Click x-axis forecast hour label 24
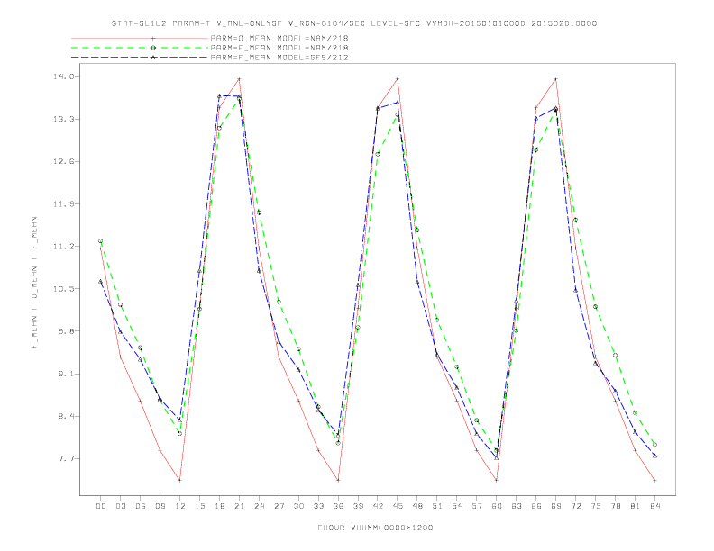Screen dimensions: 714x551 coord(259,506)
